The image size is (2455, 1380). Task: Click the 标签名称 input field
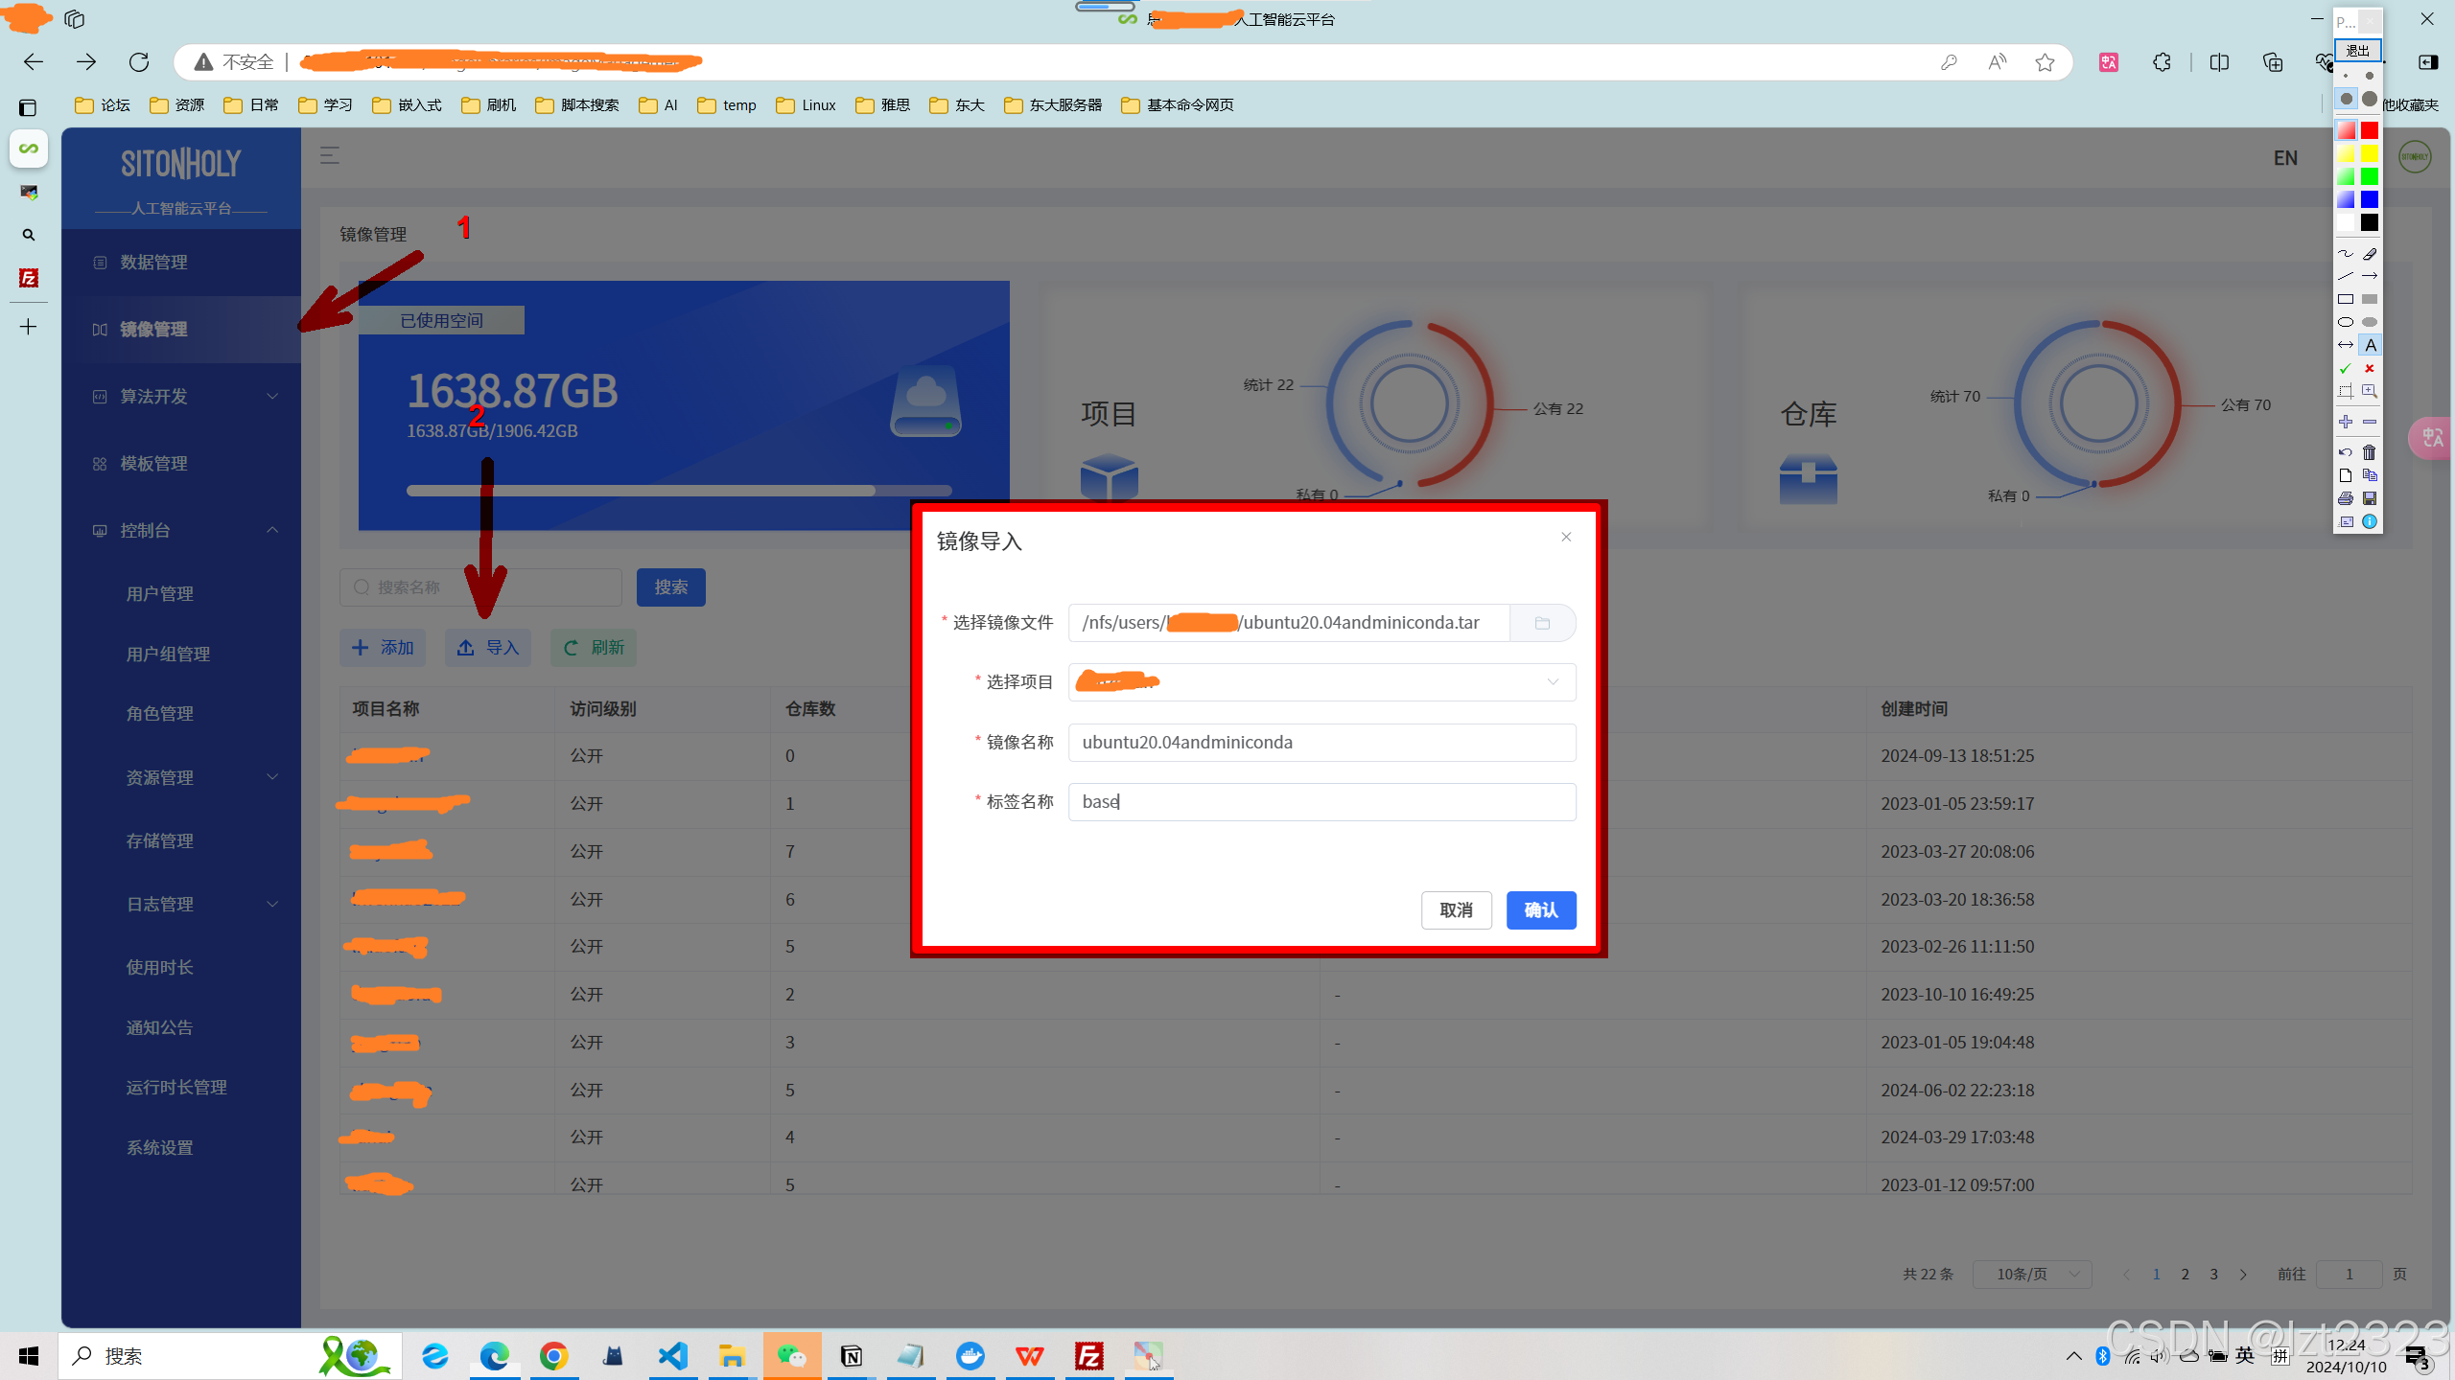(1321, 802)
